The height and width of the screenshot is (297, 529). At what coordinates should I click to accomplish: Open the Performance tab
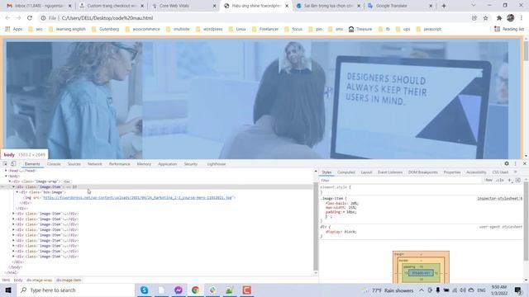point(119,164)
